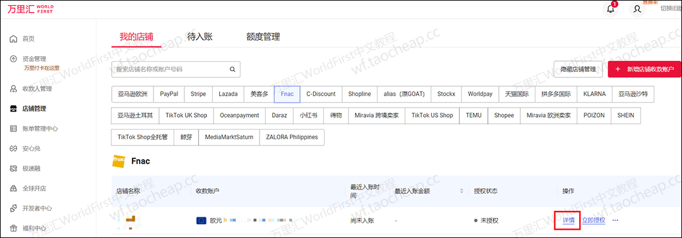Click the 店铺管理 store icon

[13, 109]
